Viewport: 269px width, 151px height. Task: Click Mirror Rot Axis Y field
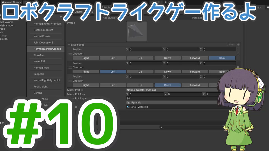pyautogui.click(x=185, y=94)
